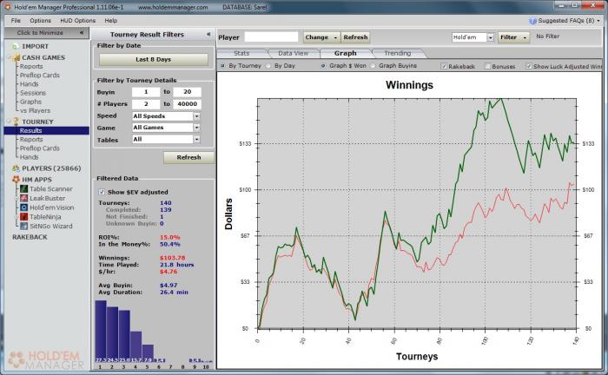Image resolution: width=608 pixels, height=375 pixels.
Task: Collapse the sidebar with the minimize arrows
Action: [82, 32]
